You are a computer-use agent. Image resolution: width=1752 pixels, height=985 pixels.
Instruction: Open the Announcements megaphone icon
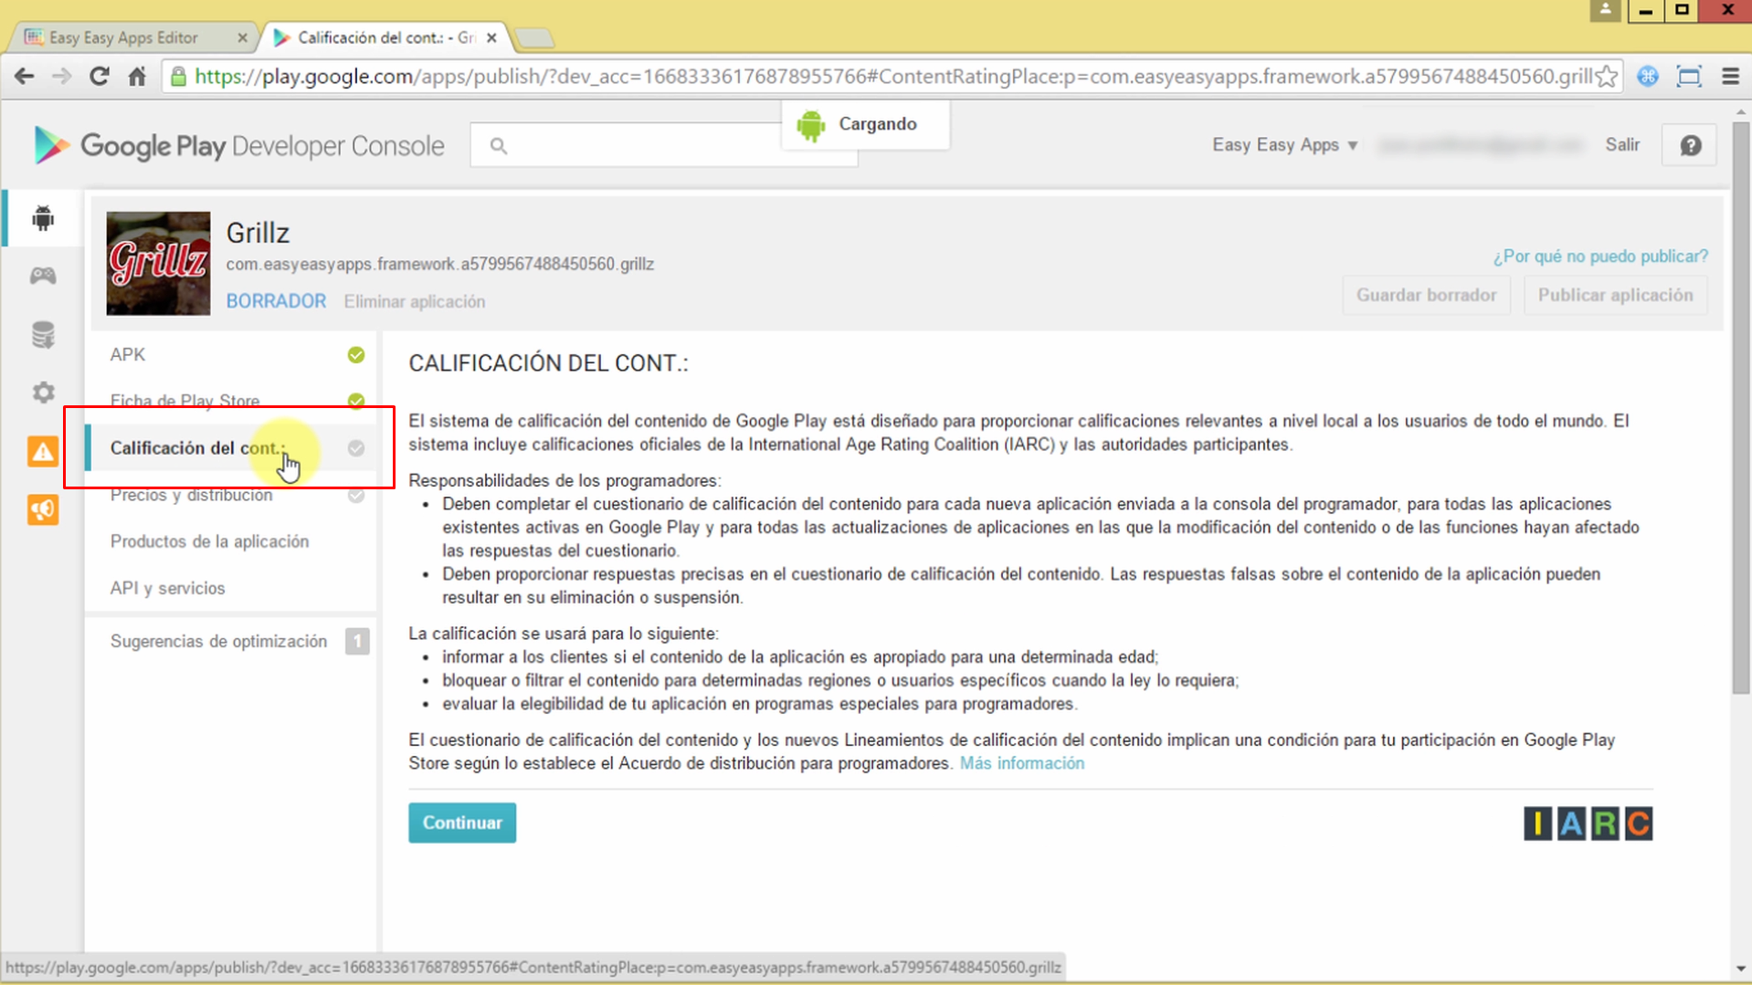43,509
